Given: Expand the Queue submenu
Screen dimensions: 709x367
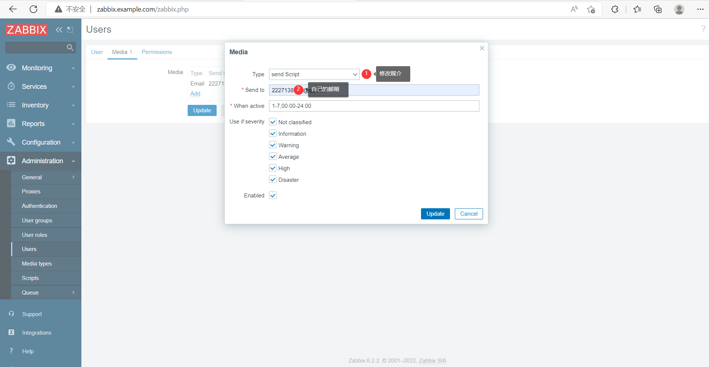Looking at the screenshot, I should pos(46,293).
